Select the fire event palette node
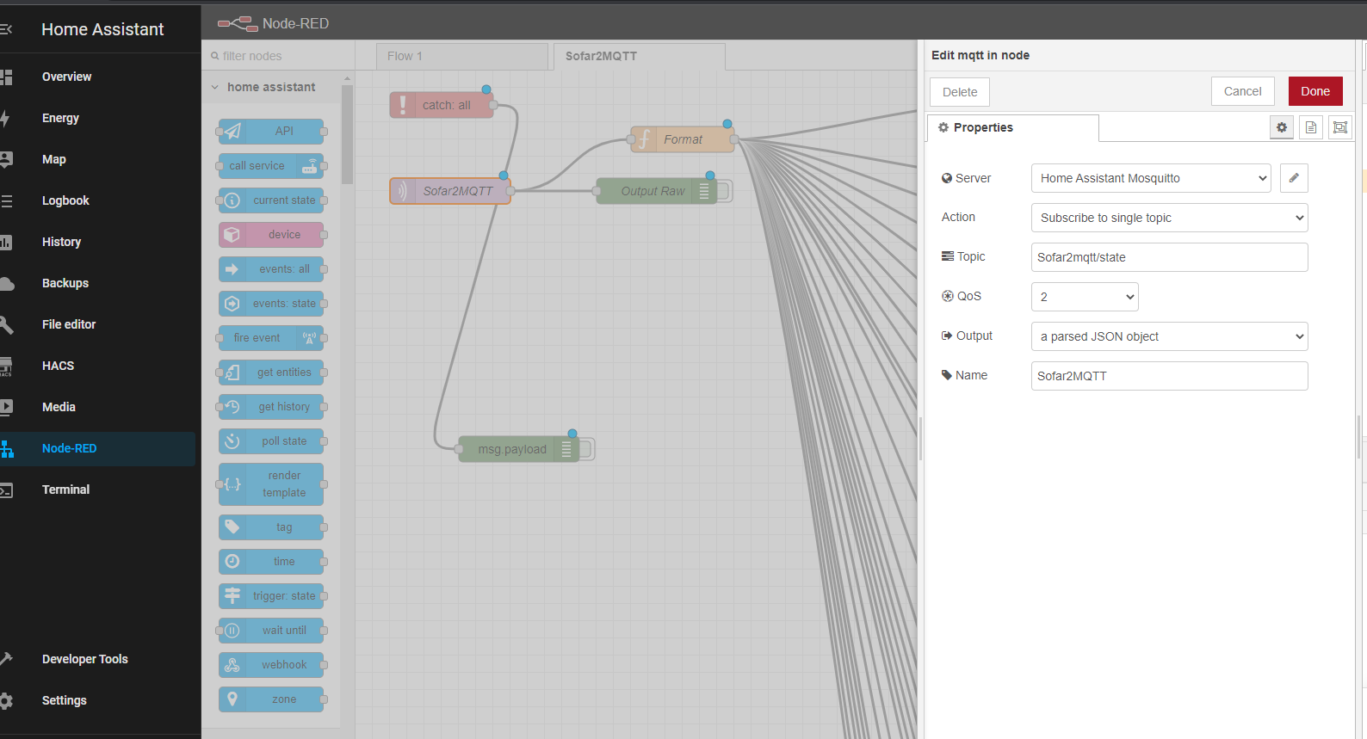The height and width of the screenshot is (739, 1367). click(271, 338)
